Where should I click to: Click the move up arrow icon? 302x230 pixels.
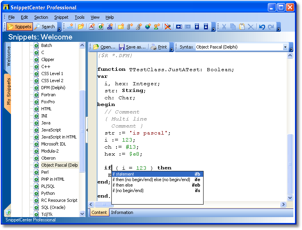coord(197,27)
